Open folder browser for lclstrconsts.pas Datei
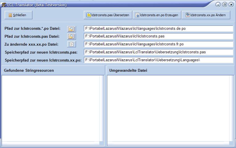The width and height of the screenshot is (236, 148). [71, 37]
